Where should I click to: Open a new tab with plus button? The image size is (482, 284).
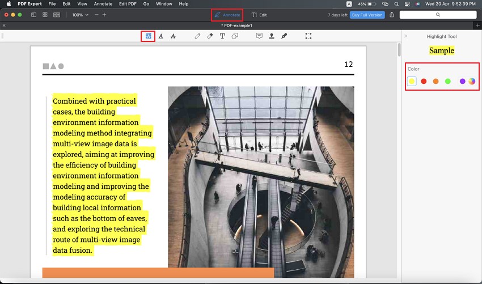477,26
